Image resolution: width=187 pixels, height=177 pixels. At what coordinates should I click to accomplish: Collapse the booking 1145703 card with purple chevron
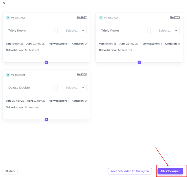[139, 62]
